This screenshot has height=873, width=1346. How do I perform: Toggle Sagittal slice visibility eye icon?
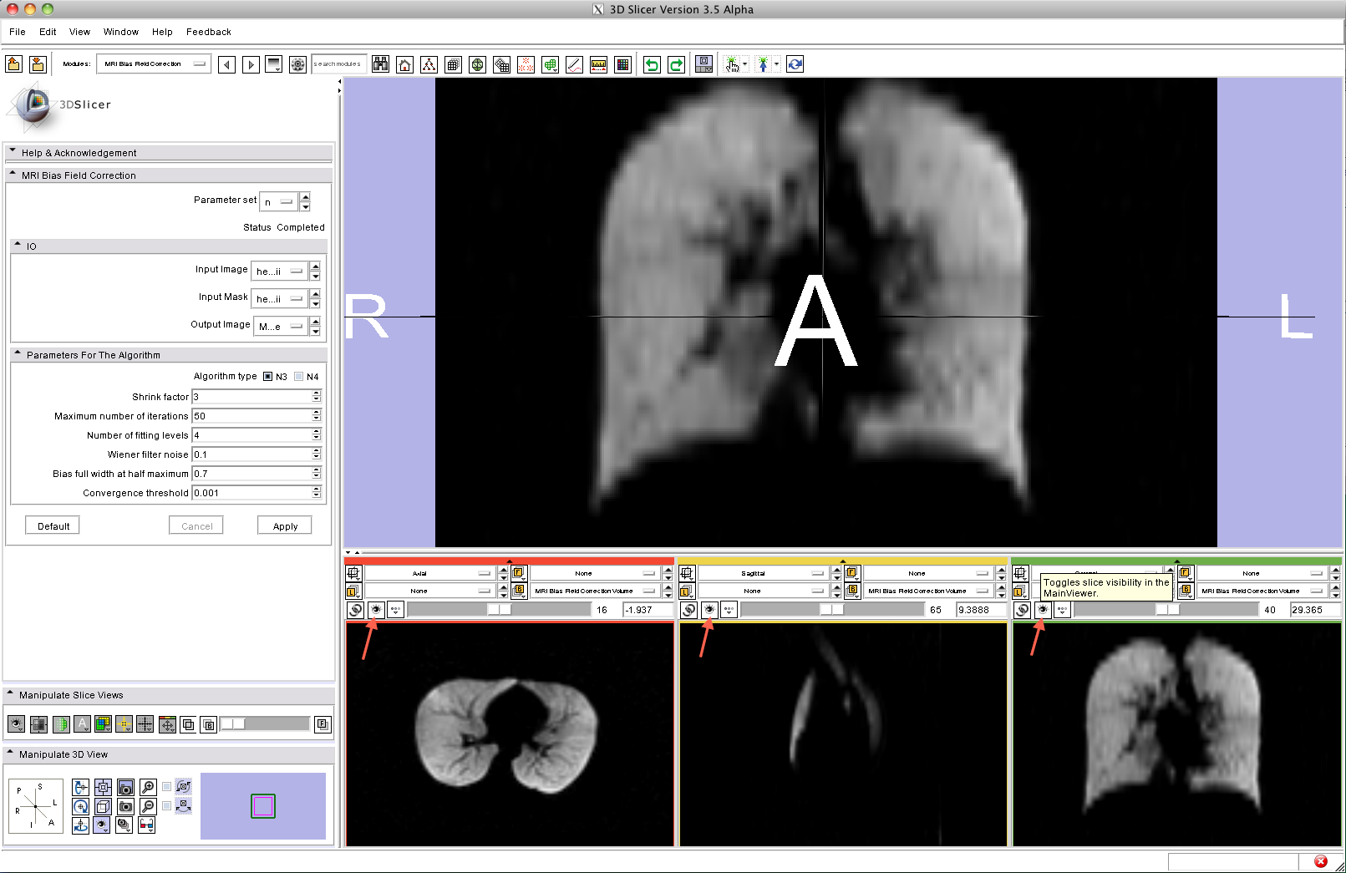709,610
